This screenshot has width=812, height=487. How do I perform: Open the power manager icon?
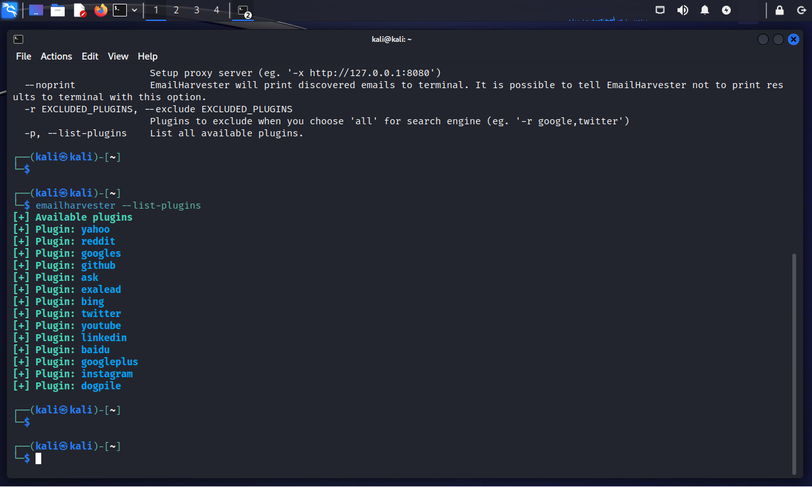[x=726, y=10]
